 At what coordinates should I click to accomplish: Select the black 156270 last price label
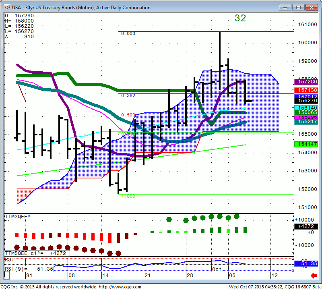[x=306, y=101]
